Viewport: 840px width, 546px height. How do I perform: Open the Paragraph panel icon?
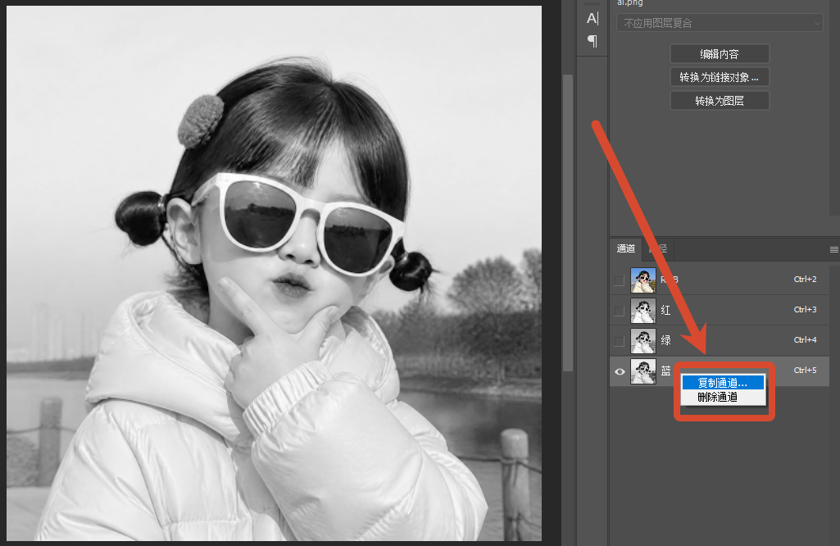[592, 41]
